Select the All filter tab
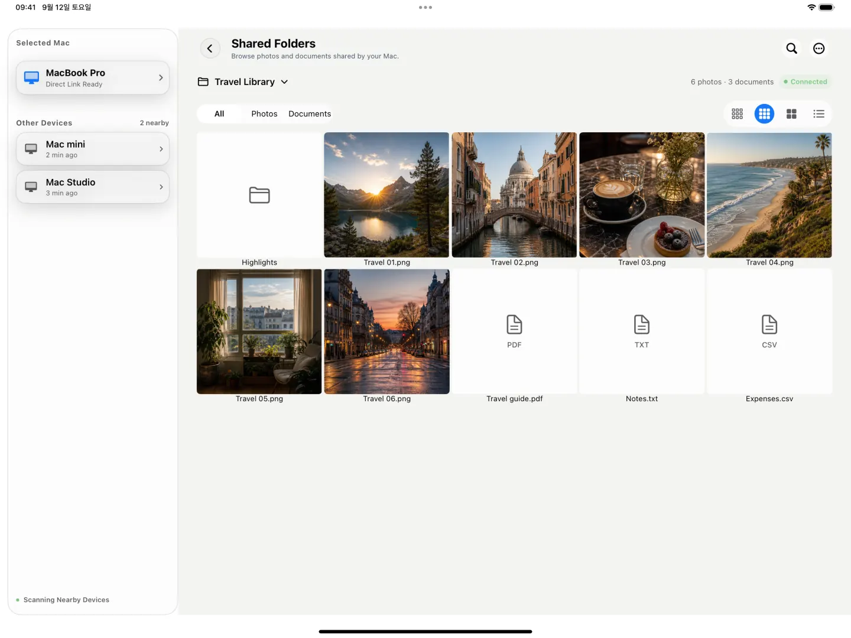The height and width of the screenshot is (638, 851). point(219,114)
